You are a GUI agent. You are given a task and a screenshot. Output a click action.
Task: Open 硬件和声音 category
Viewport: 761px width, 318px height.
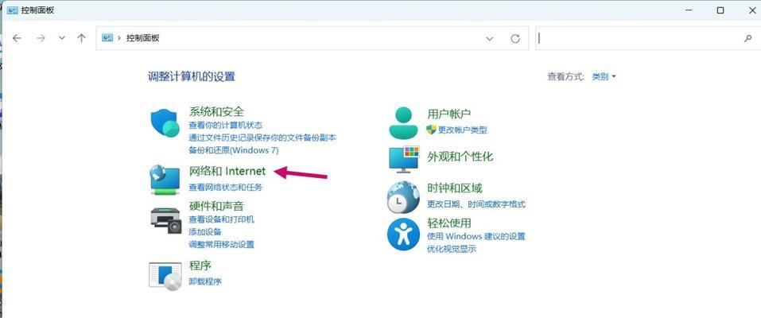pyautogui.click(x=216, y=205)
